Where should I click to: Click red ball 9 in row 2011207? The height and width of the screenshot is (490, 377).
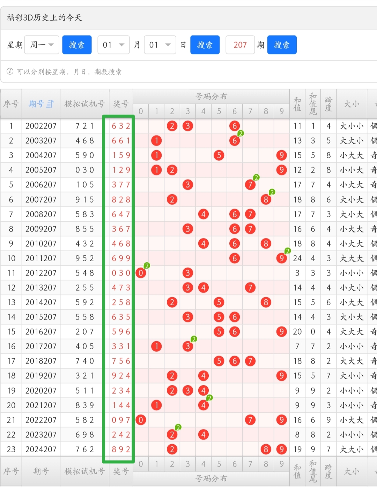[281, 258]
